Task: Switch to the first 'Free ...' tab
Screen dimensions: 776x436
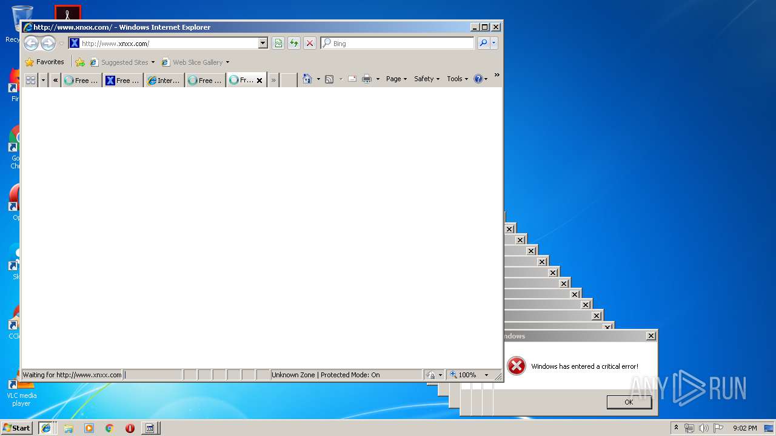Action: click(x=81, y=80)
